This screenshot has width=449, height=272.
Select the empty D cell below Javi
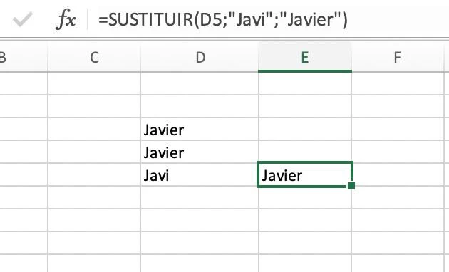point(200,198)
